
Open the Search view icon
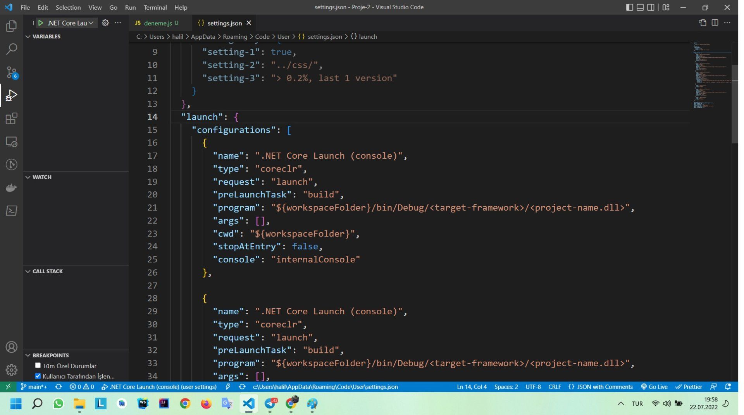point(11,49)
